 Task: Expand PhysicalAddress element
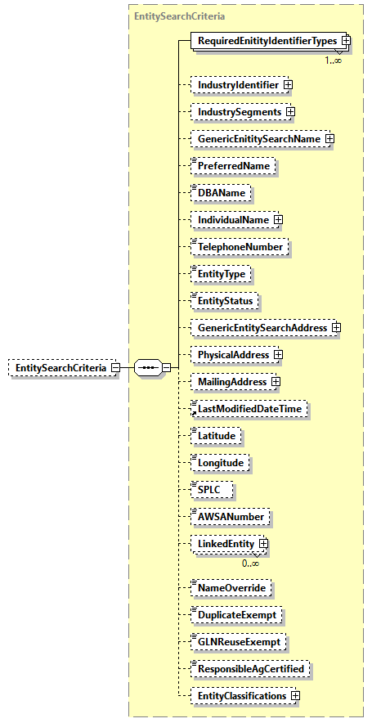[278, 355]
